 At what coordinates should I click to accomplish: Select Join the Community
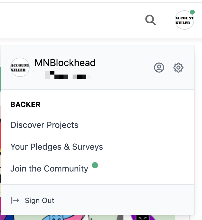pyautogui.click(x=49, y=168)
